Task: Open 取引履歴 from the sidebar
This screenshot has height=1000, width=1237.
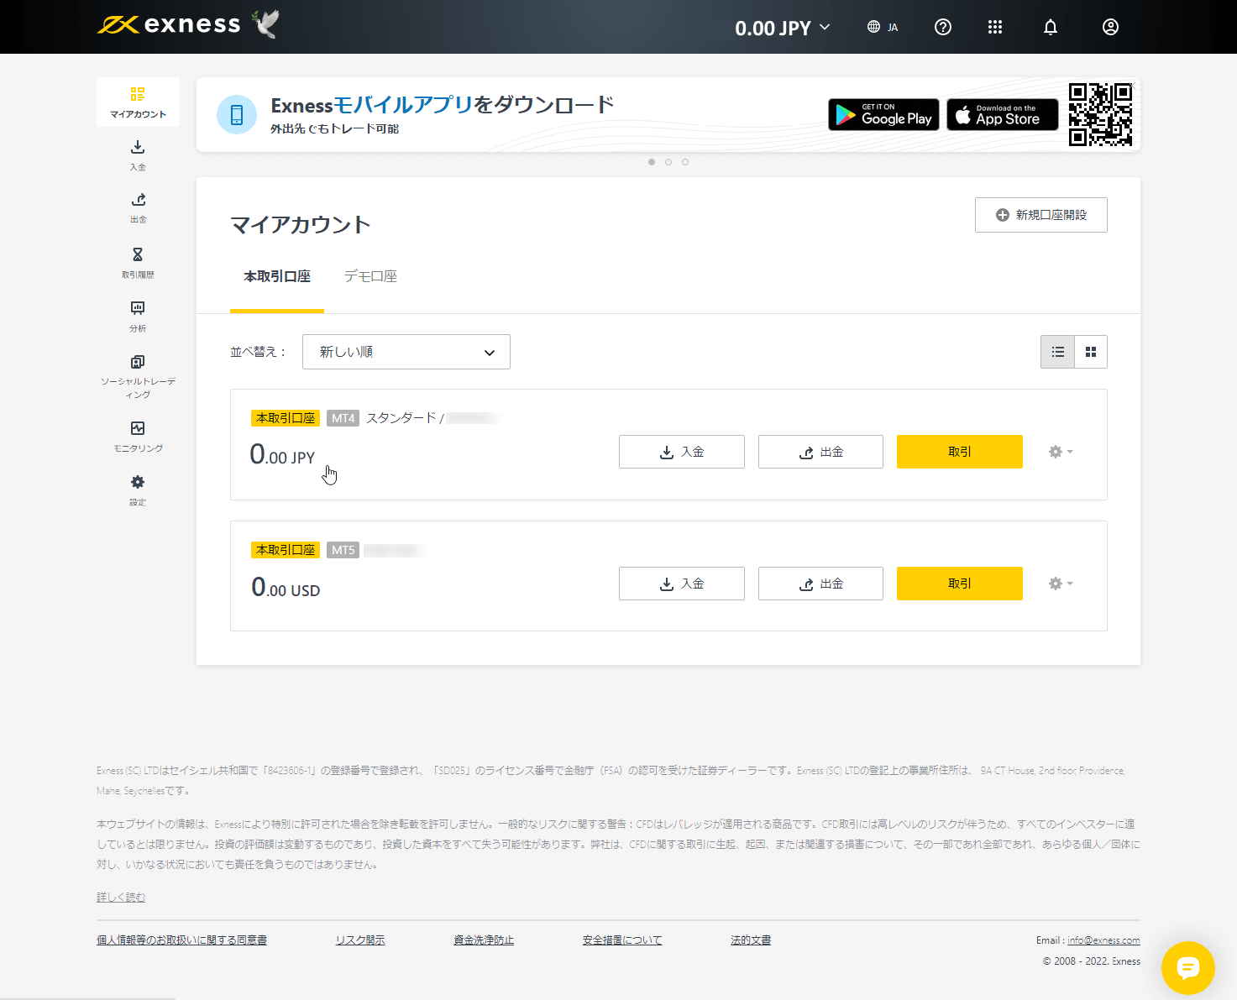Action: (138, 260)
